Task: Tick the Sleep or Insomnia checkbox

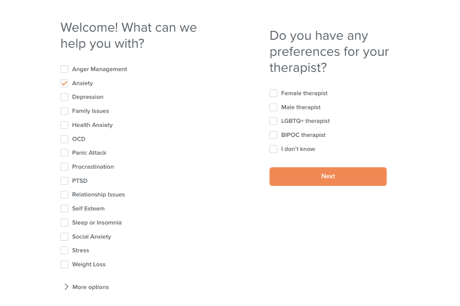Action: coord(64,223)
